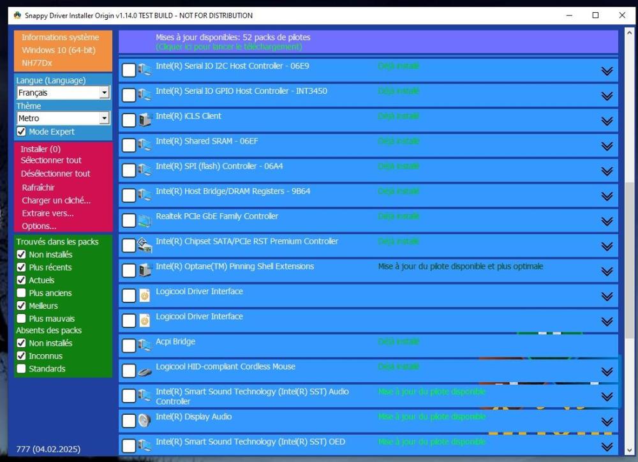
Task: Click the version label '777 (04.02.2025)'
Action: point(48,449)
